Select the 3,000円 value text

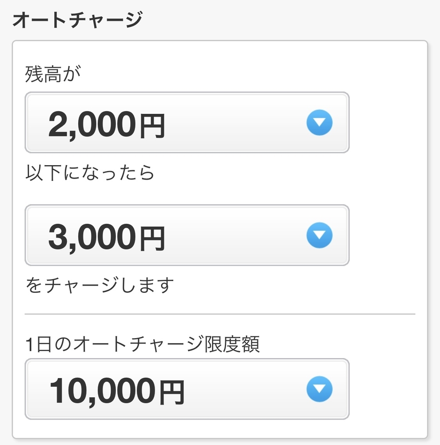(x=107, y=238)
